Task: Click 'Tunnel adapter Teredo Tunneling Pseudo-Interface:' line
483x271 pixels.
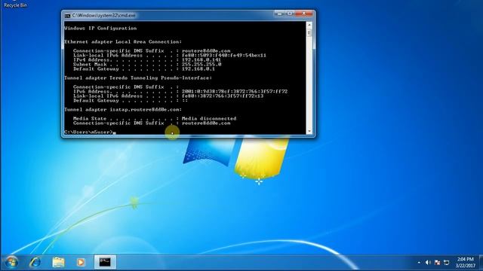Action: pyautogui.click(x=138, y=78)
